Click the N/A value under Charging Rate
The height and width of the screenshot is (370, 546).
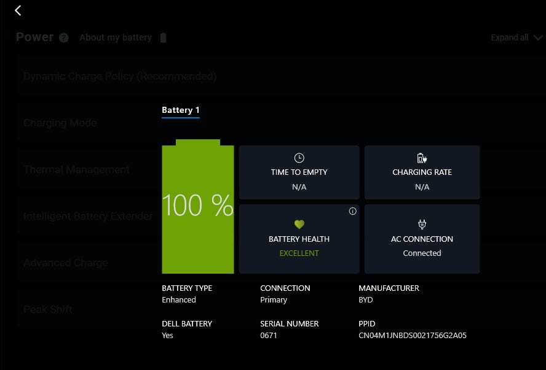(x=422, y=187)
